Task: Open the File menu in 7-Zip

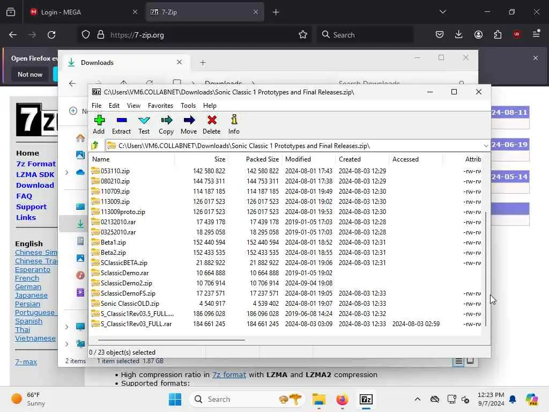Action: coord(97,106)
